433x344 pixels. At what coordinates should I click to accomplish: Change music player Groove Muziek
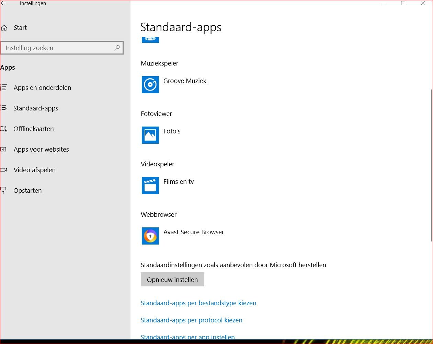(185, 81)
